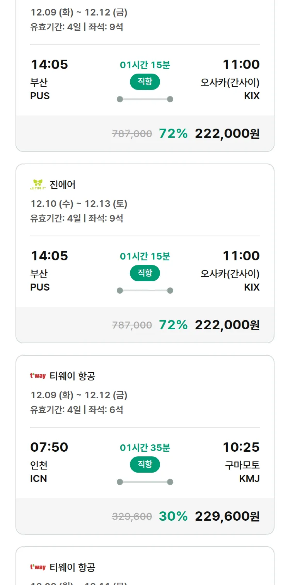This screenshot has width=290, height=585.
Task: Select the 구마모토 KMJ destination
Action: (242, 471)
